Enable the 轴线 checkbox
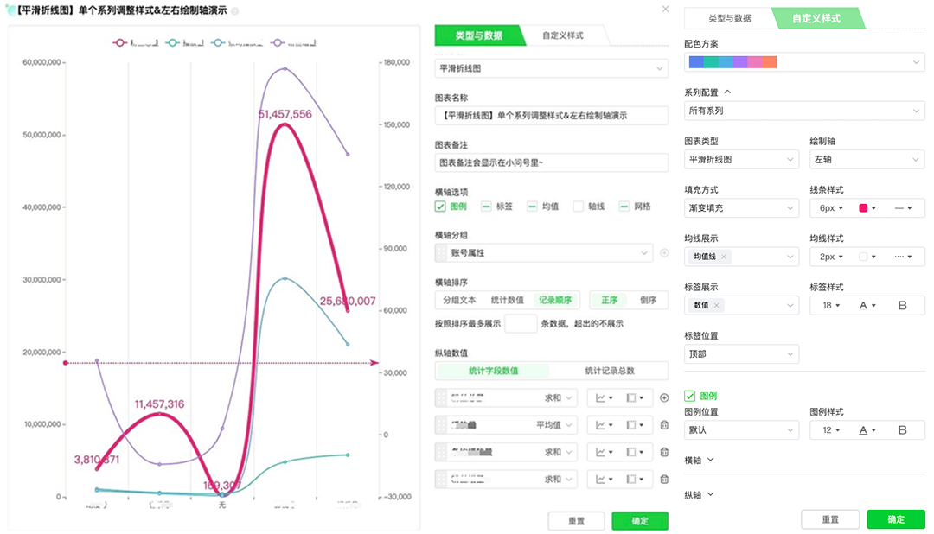 pyautogui.click(x=578, y=207)
